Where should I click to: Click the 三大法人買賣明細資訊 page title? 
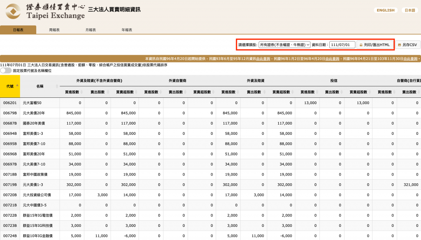pos(114,9)
